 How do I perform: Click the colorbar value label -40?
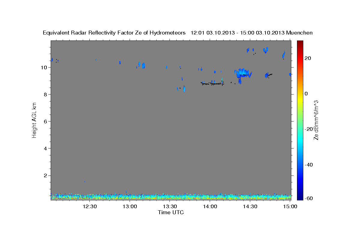[309, 164]
